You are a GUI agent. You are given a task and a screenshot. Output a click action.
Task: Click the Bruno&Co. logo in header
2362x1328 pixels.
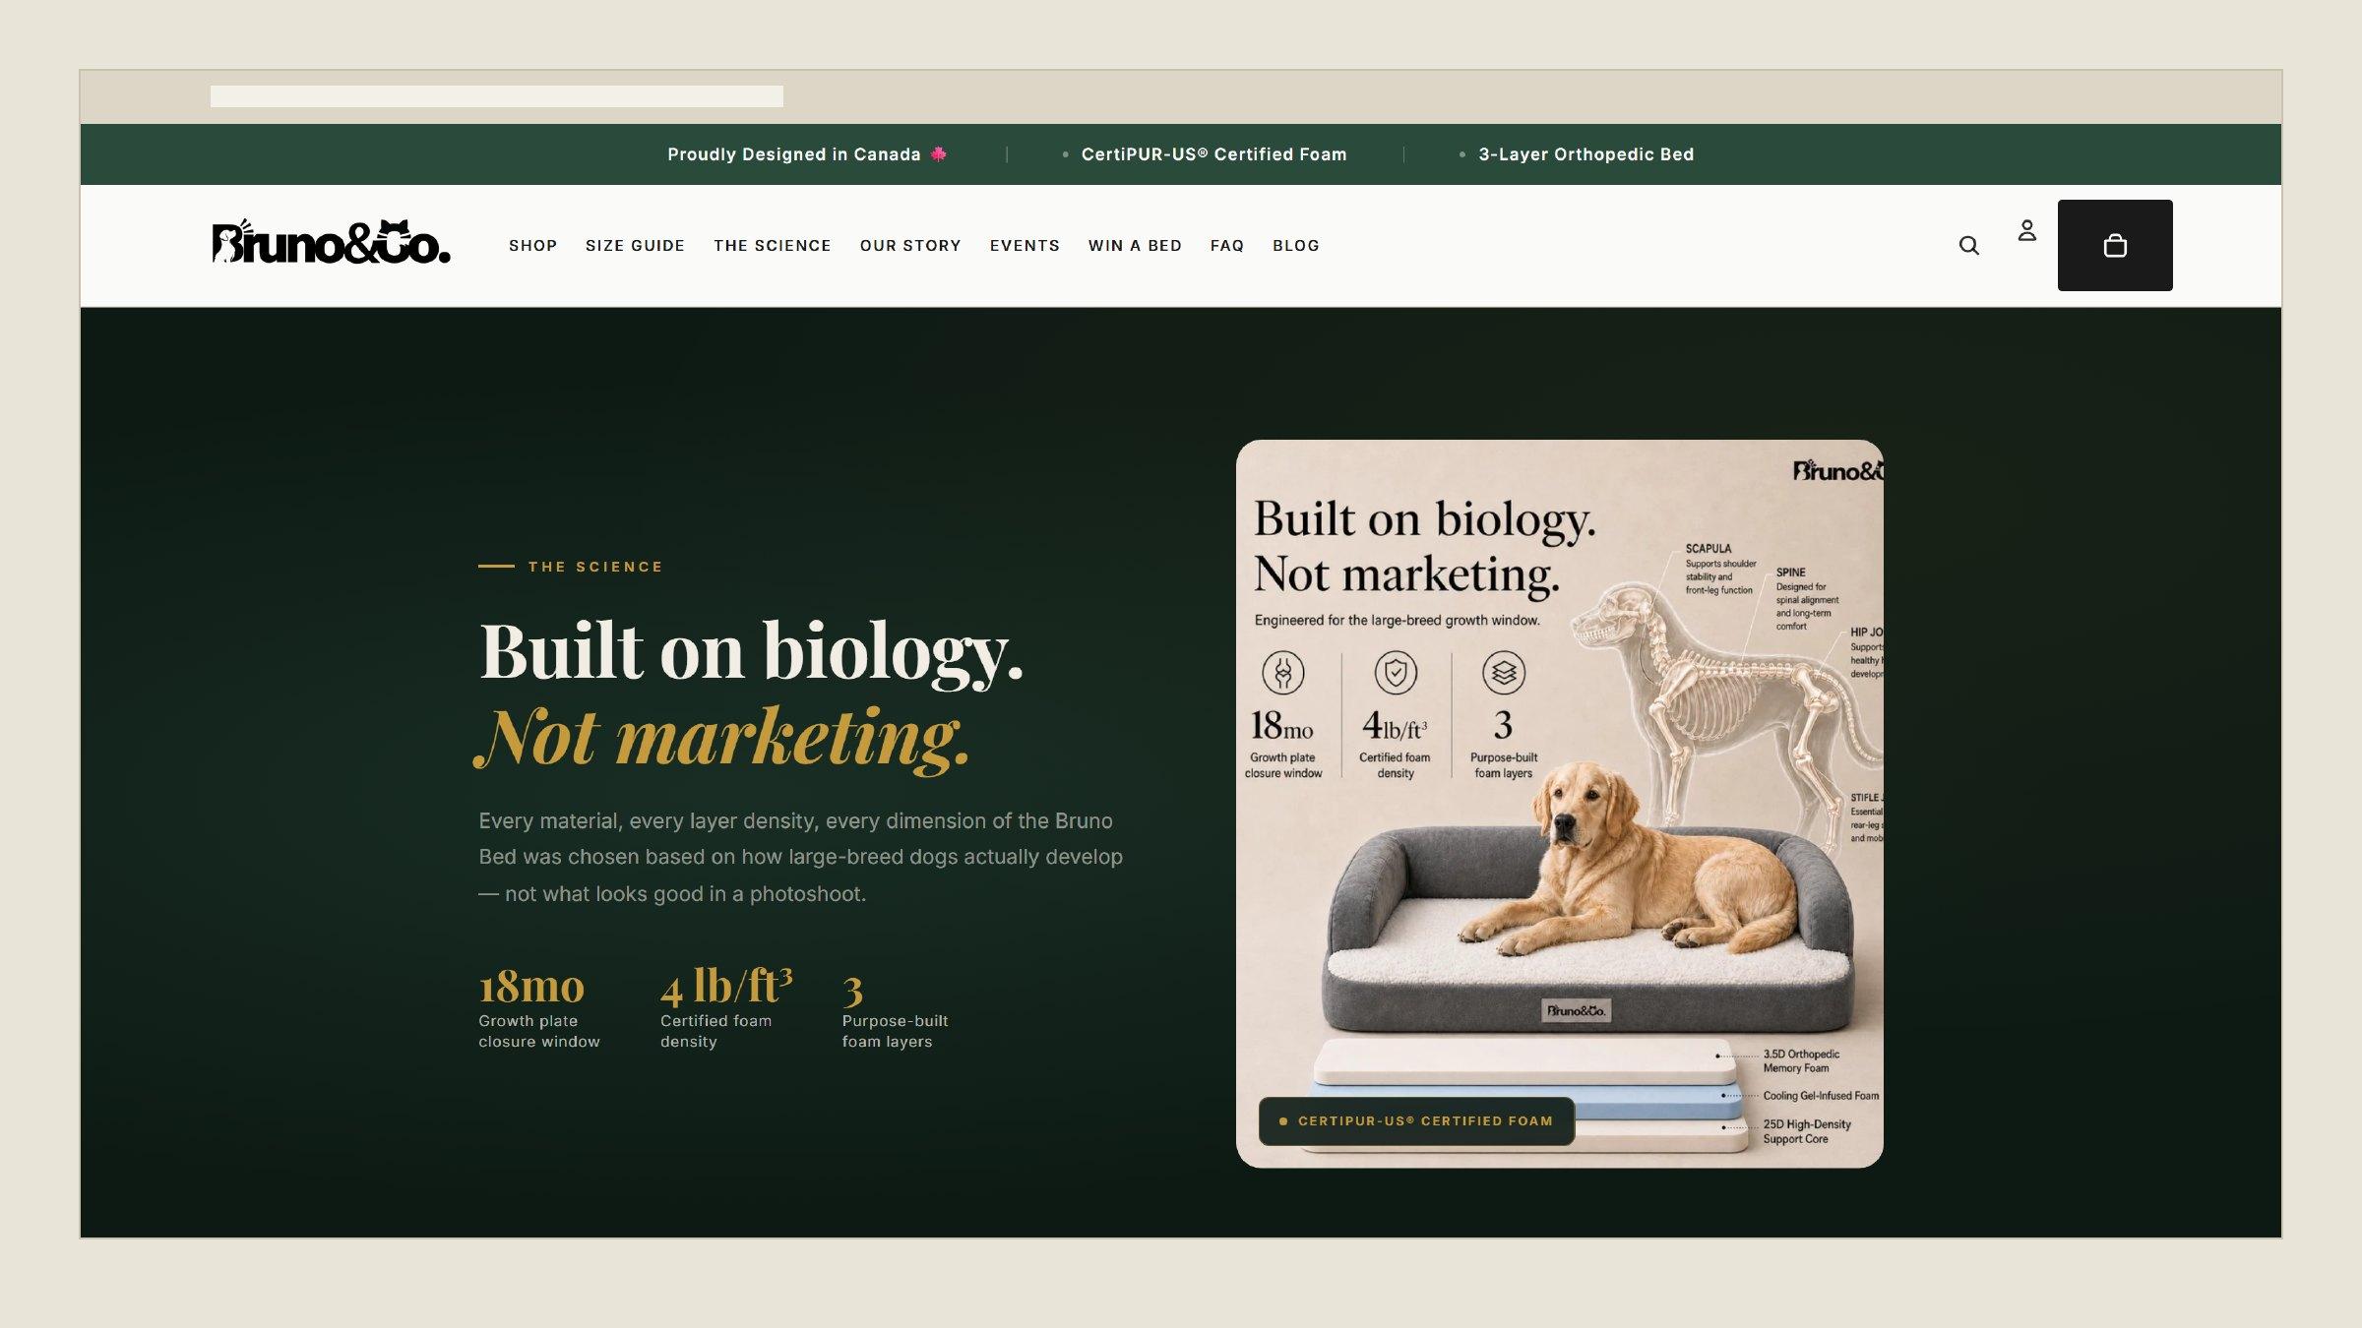332,242
